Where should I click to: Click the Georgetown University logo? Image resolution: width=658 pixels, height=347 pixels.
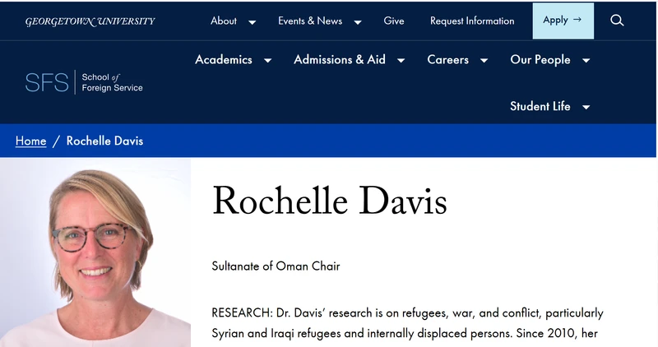(x=90, y=21)
